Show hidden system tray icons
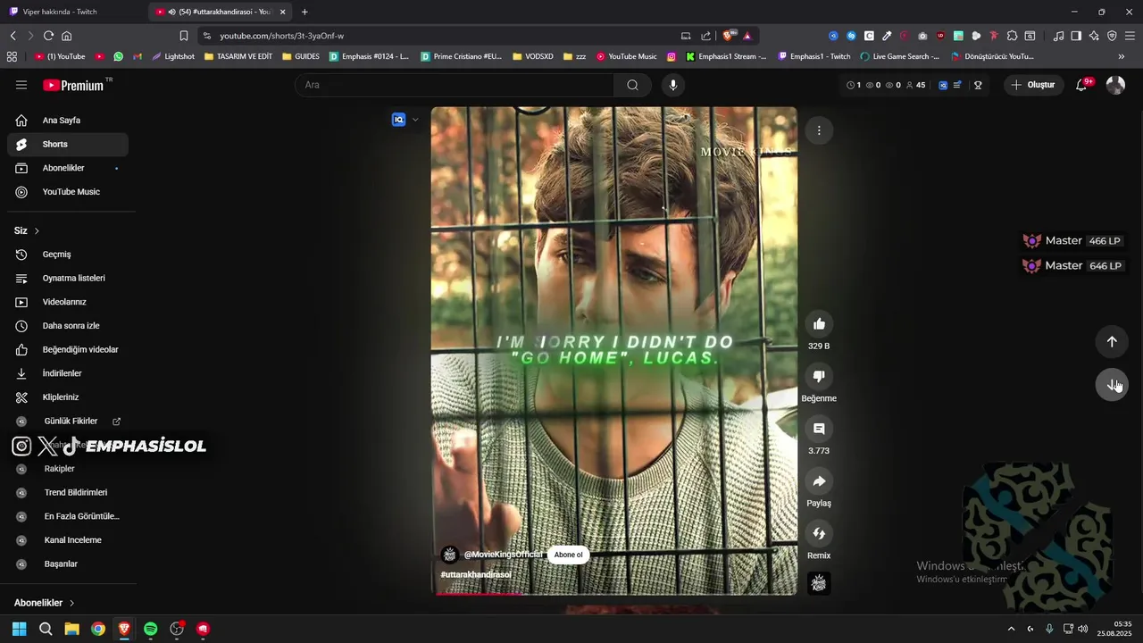 coord(1011,629)
